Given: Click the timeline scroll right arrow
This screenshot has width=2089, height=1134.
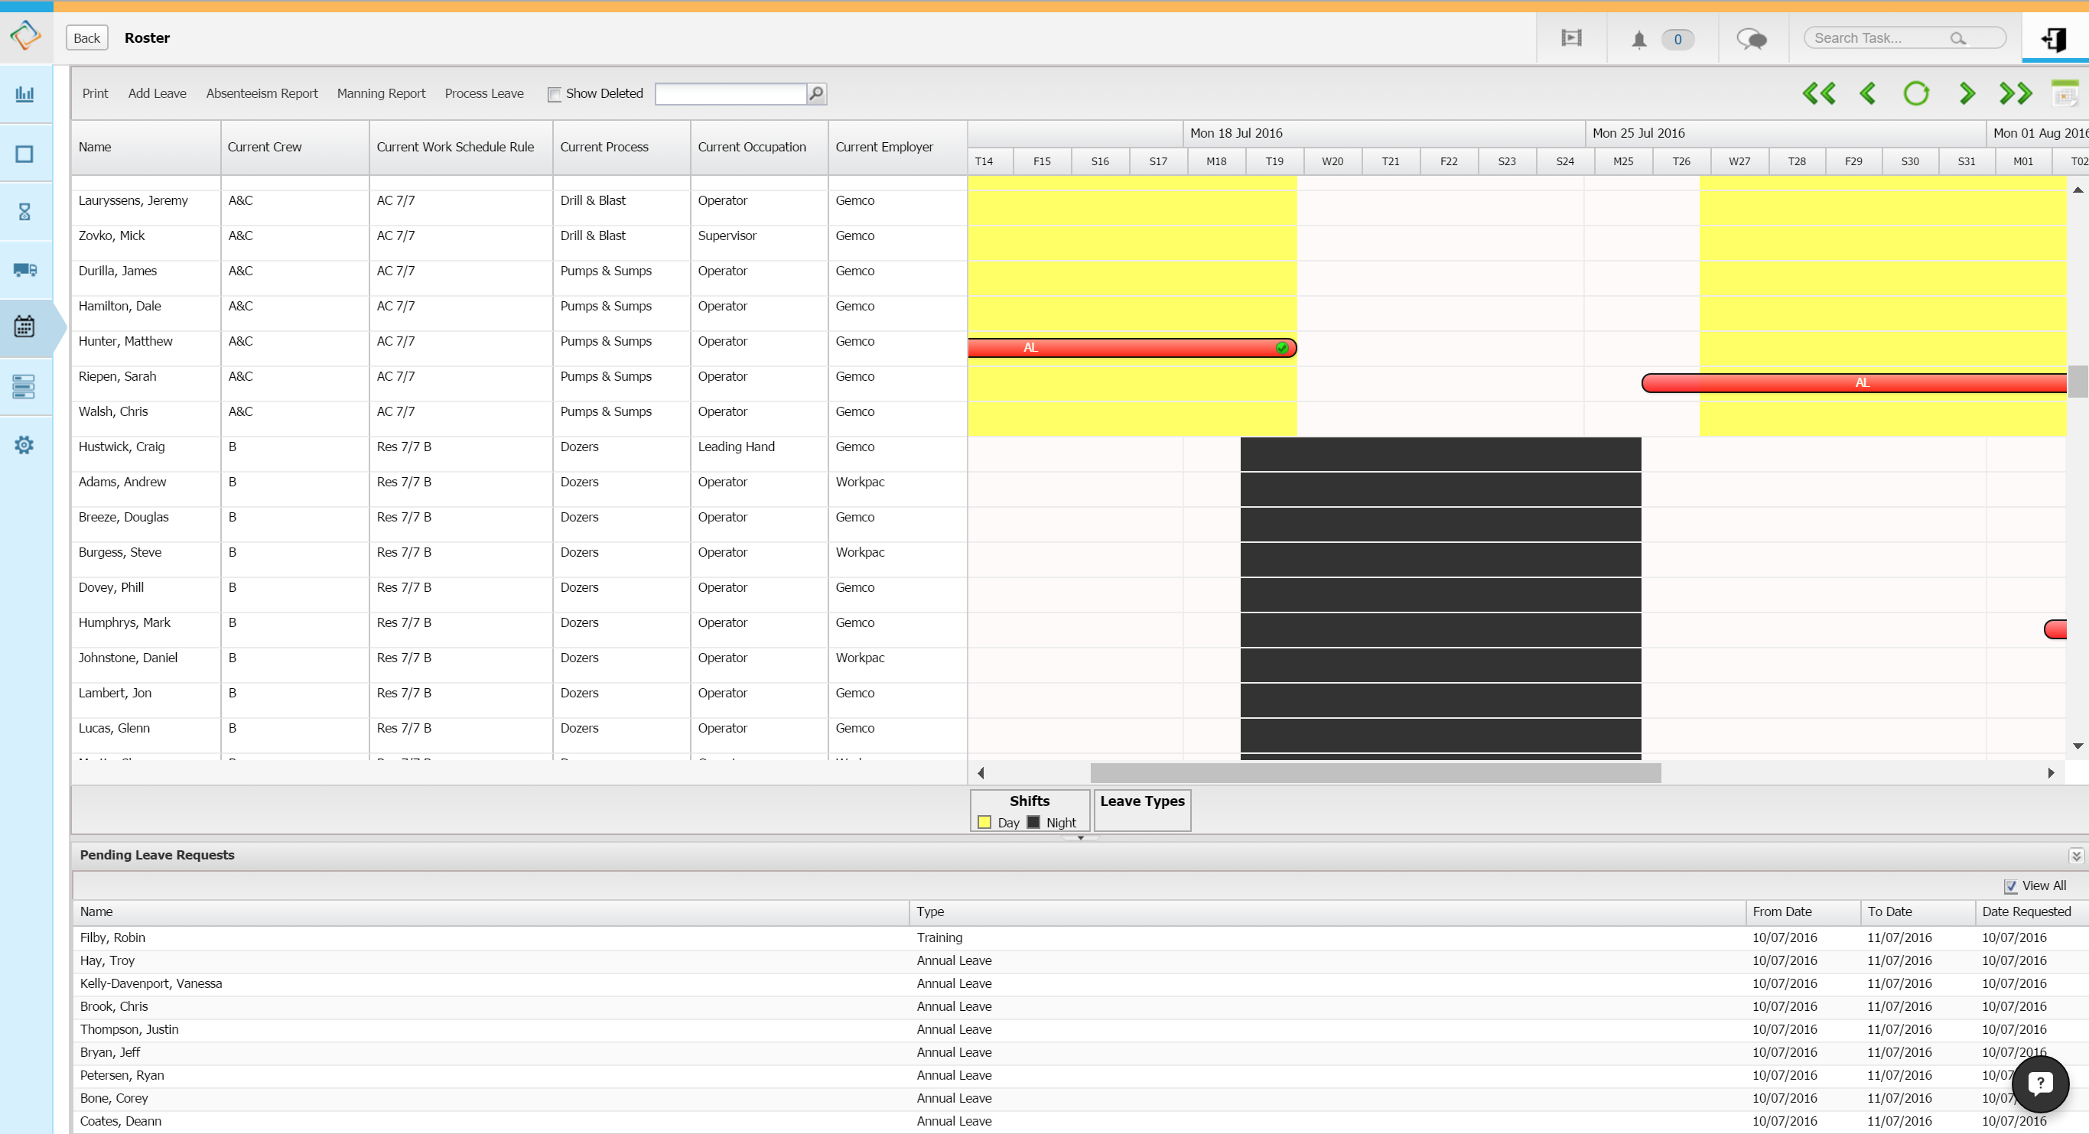Looking at the screenshot, I should [x=2051, y=773].
